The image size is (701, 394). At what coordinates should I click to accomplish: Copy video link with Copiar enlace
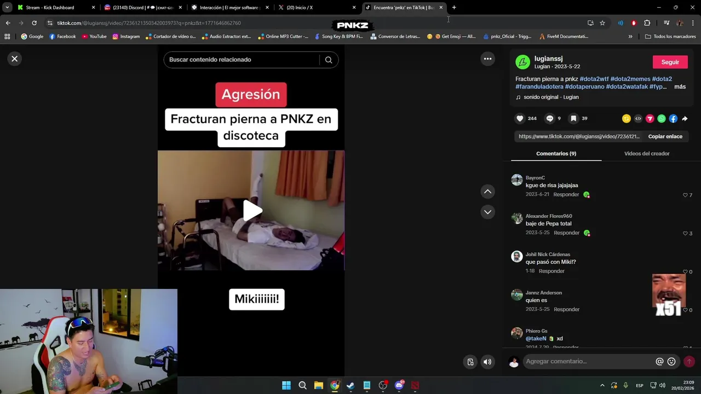[x=665, y=136]
